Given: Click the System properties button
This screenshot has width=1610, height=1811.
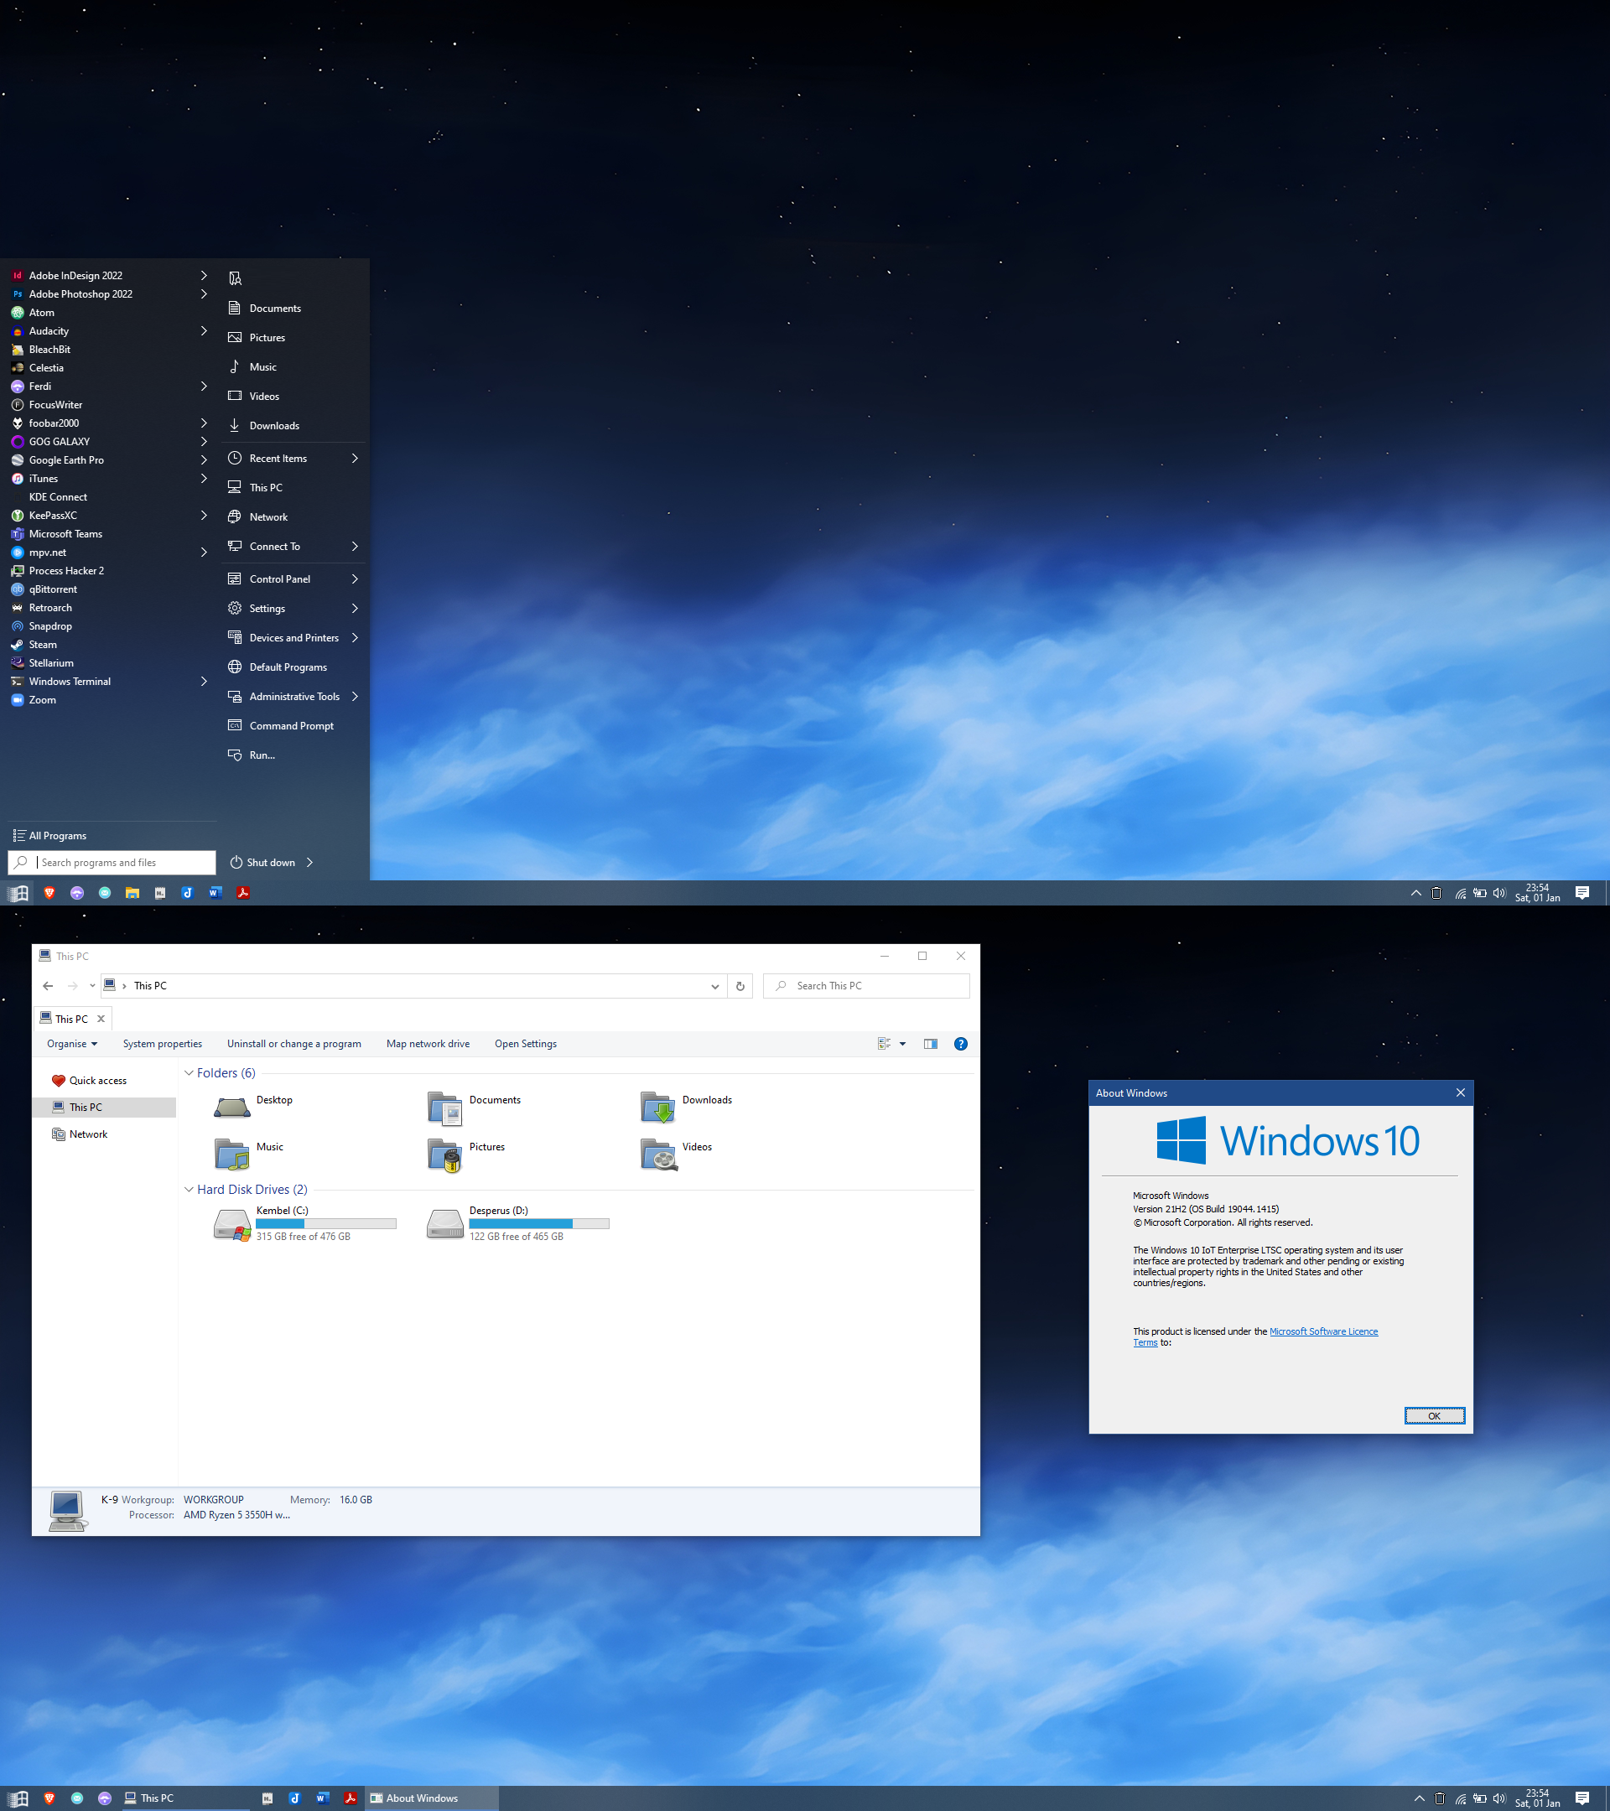Looking at the screenshot, I should click(x=162, y=1044).
